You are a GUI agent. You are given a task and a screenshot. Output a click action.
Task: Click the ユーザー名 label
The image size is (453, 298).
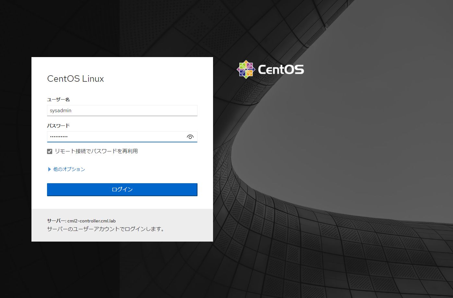coord(58,100)
